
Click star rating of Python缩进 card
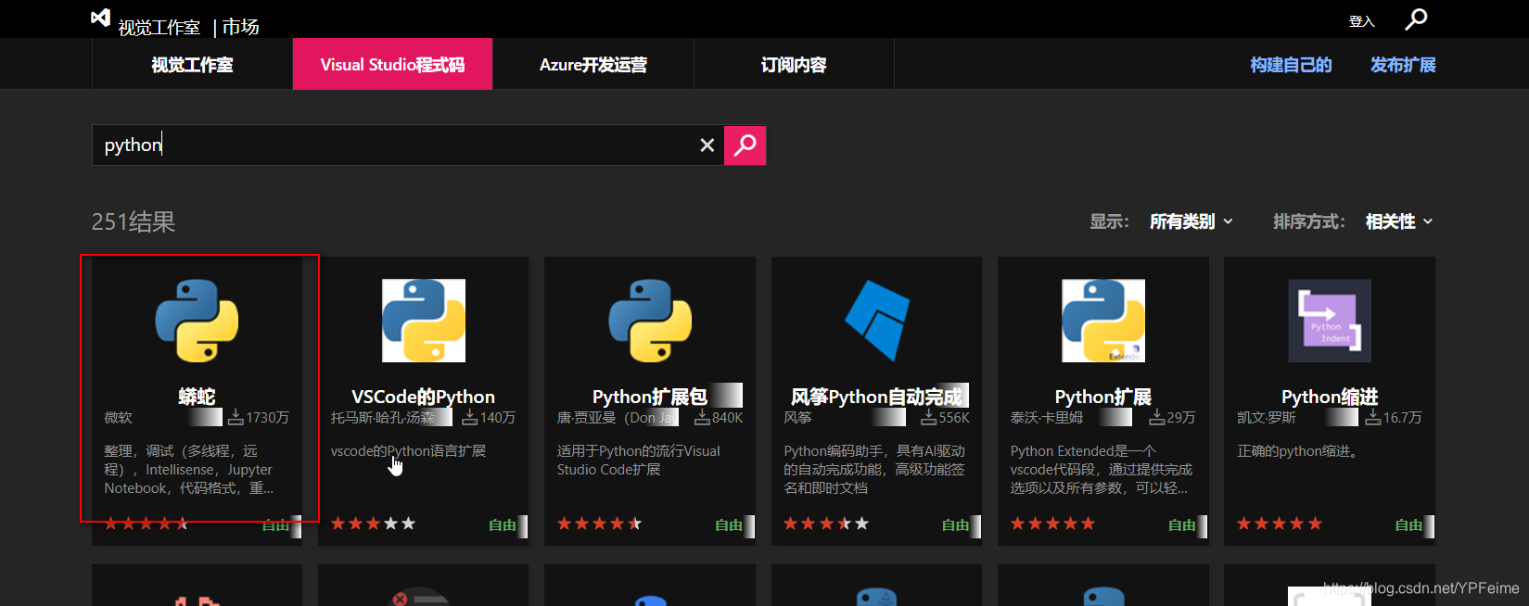[x=1280, y=524]
